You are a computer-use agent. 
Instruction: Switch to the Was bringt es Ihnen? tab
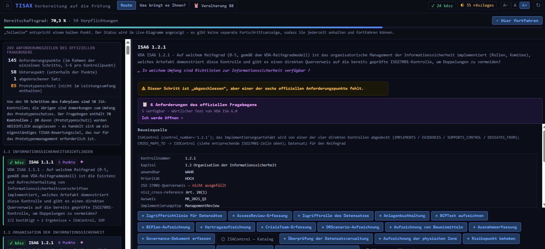click(163, 5)
